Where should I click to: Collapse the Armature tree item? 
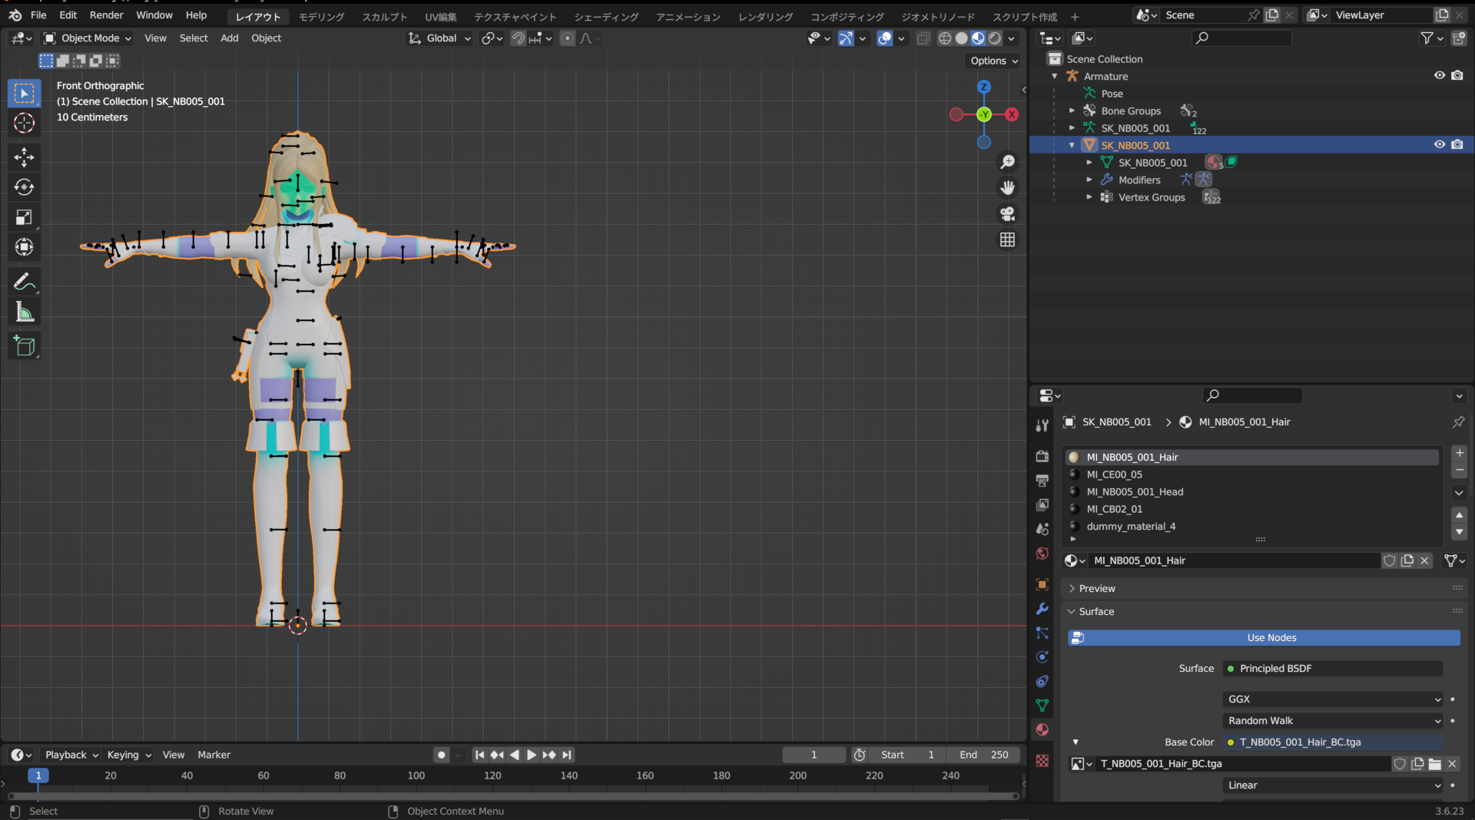(x=1055, y=76)
